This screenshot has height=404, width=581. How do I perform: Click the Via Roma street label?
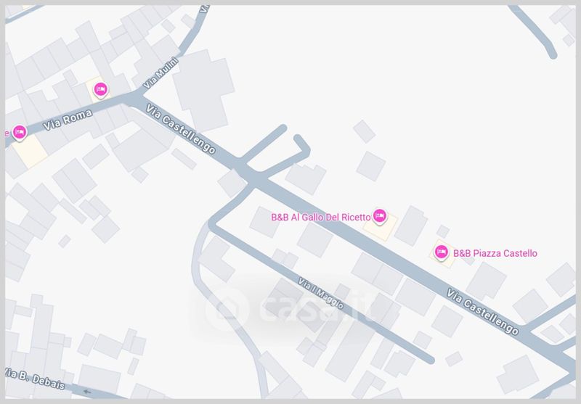[68, 120]
